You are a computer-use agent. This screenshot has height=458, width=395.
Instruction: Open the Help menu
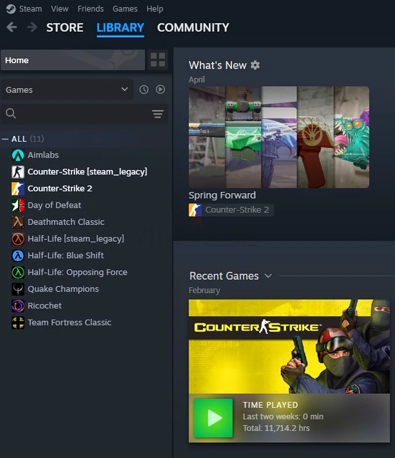(x=155, y=9)
